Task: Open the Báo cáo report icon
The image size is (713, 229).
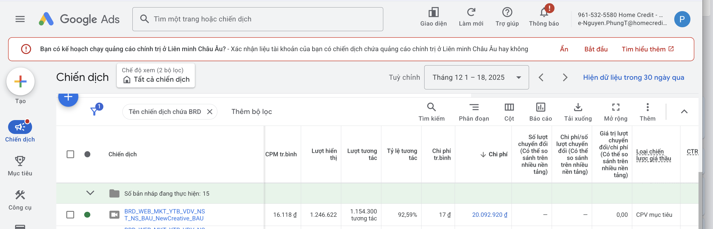Action: [x=540, y=107]
